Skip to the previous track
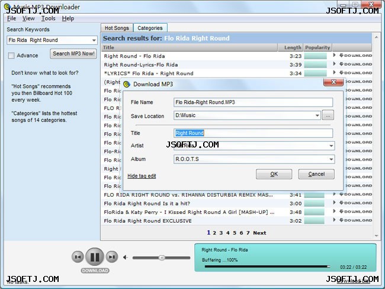The image size is (385, 289). click(78, 257)
